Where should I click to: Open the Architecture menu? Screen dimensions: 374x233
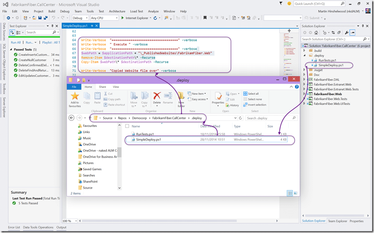117,11
